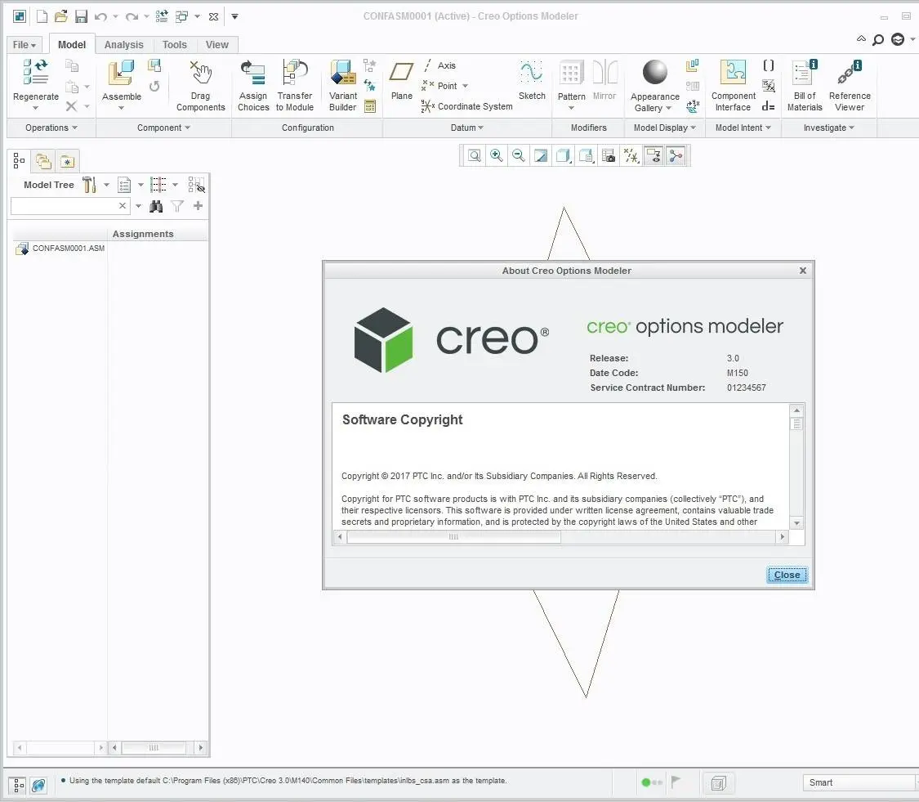Open the Smart selection filter dropdown

[x=859, y=782]
